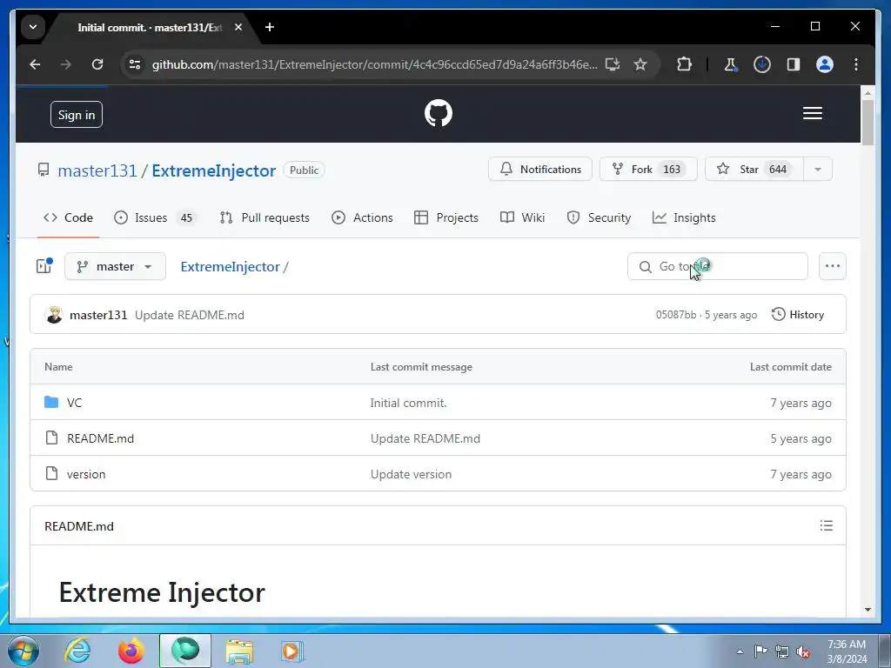
Task: Open Update README.md message in file table
Action: coord(425,438)
